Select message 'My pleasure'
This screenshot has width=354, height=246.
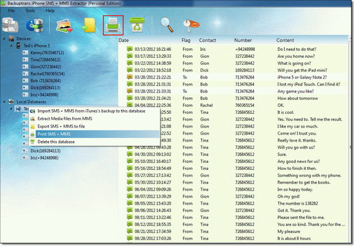click(x=289, y=232)
